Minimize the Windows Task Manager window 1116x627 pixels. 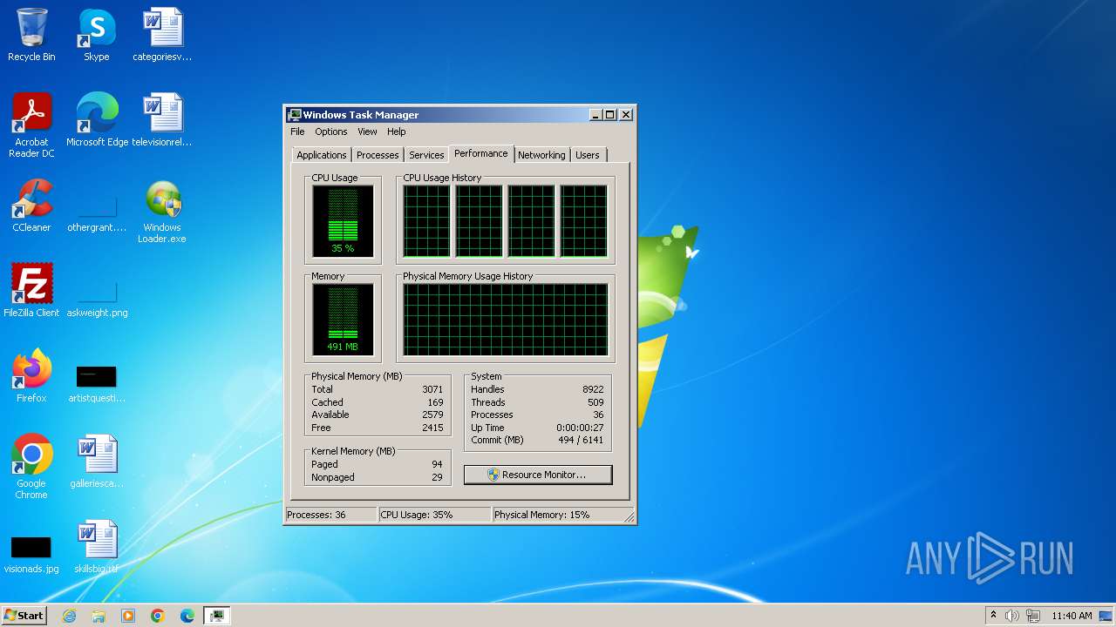click(596, 115)
